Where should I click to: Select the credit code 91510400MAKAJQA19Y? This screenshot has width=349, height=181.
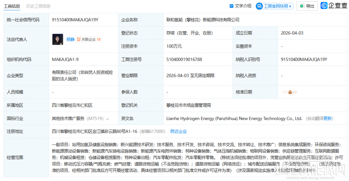tap(75, 20)
